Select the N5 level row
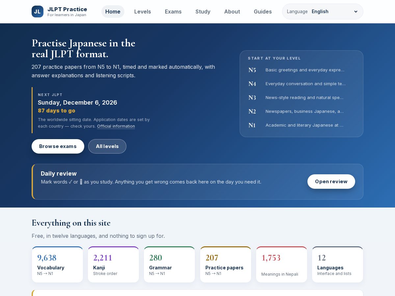This screenshot has width=395, height=296. coord(302,70)
